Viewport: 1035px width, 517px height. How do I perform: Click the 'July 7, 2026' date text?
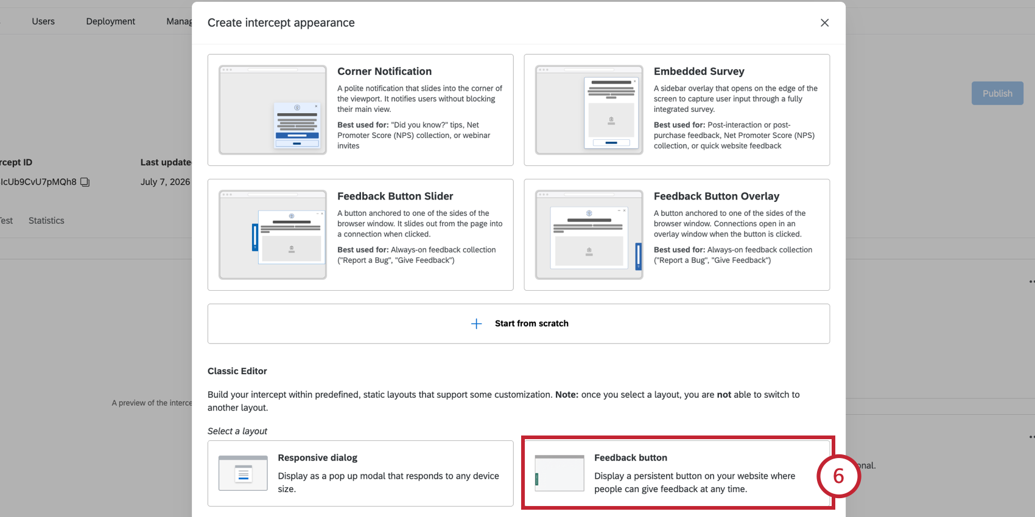point(166,182)
